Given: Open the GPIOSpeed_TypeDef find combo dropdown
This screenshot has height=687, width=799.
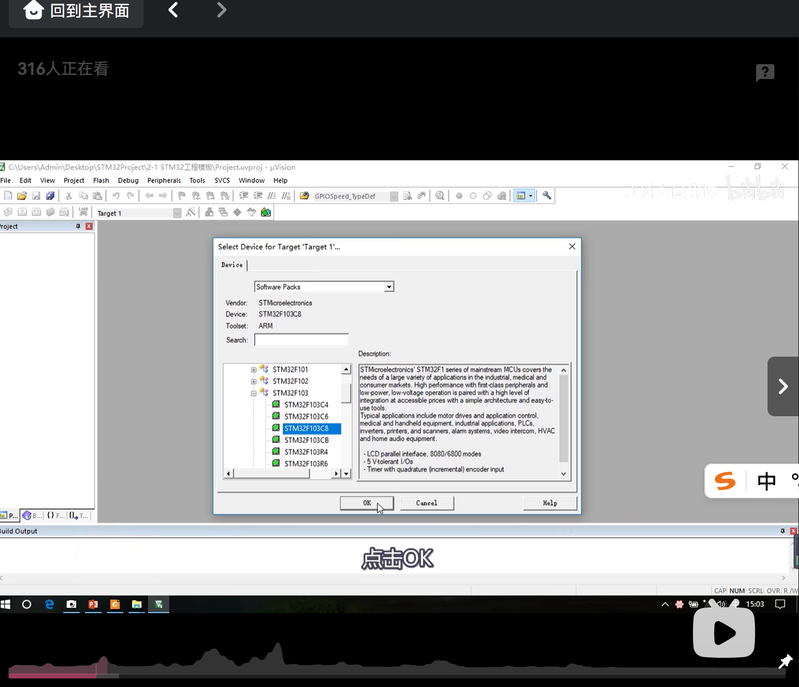Looking at the screenshot, I should point(394,196).
